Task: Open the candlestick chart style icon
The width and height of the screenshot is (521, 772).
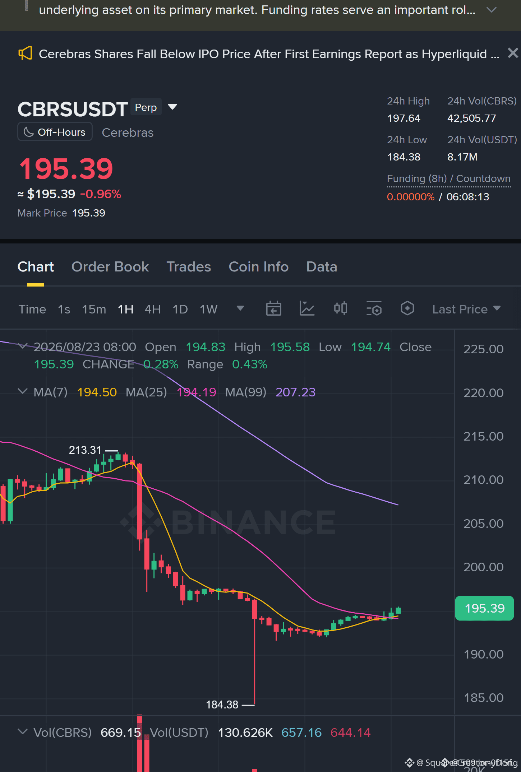Action: [340, 308]
